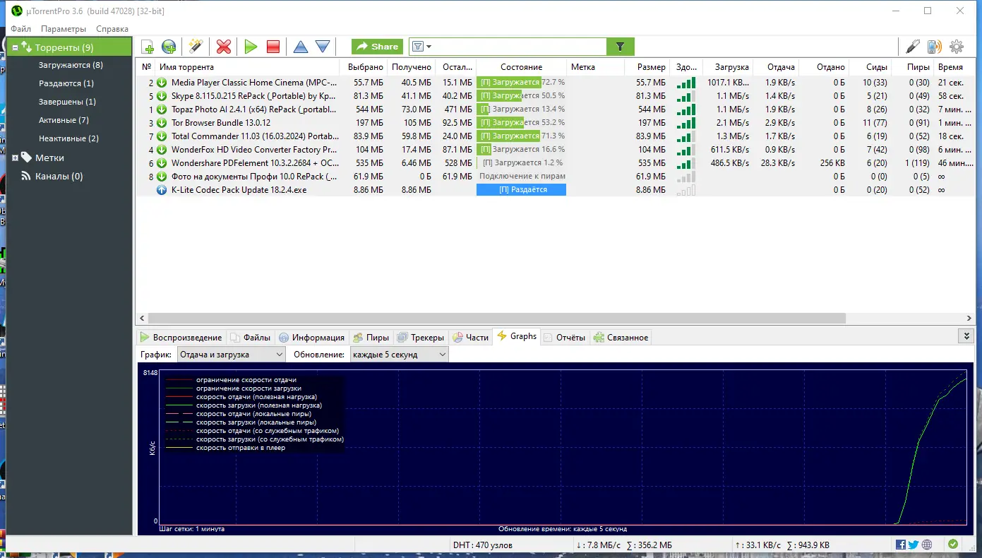Click the Twitter icon in the status bar

click(x=914, y=545)
